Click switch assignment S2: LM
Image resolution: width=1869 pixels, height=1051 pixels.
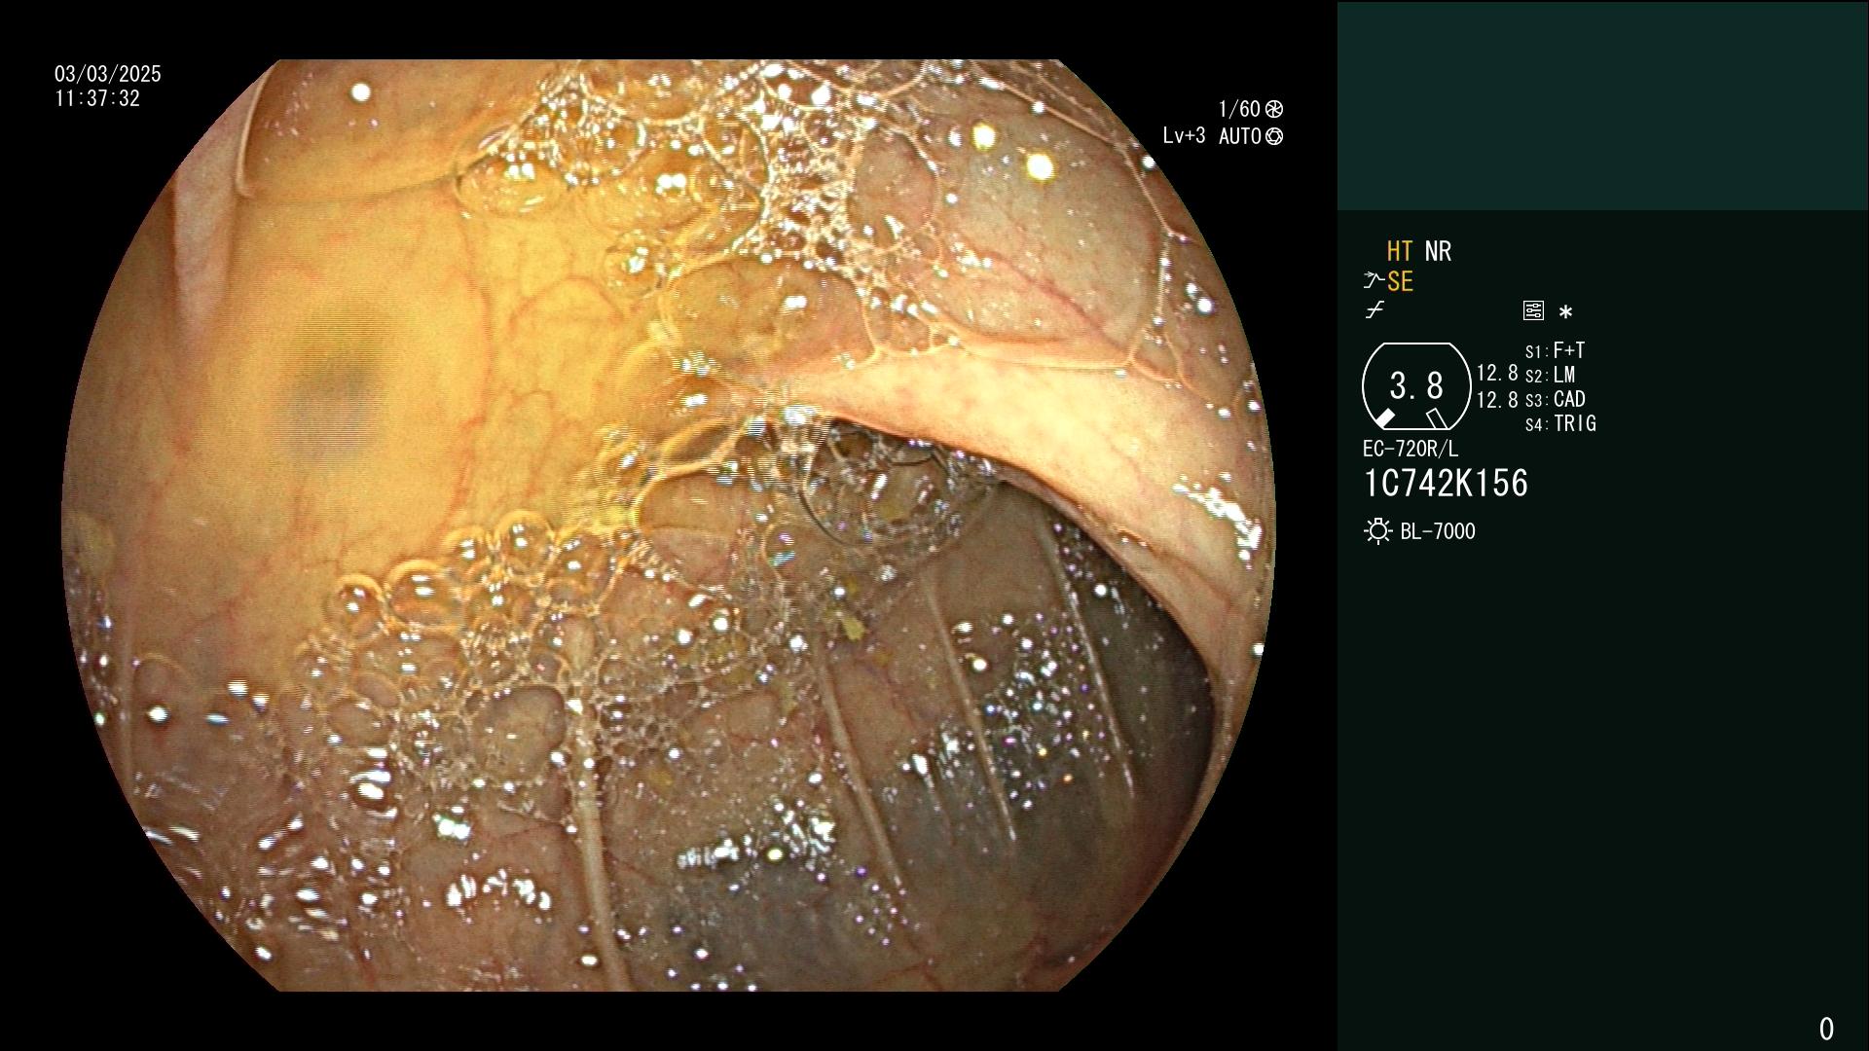tap(1550, 375)
